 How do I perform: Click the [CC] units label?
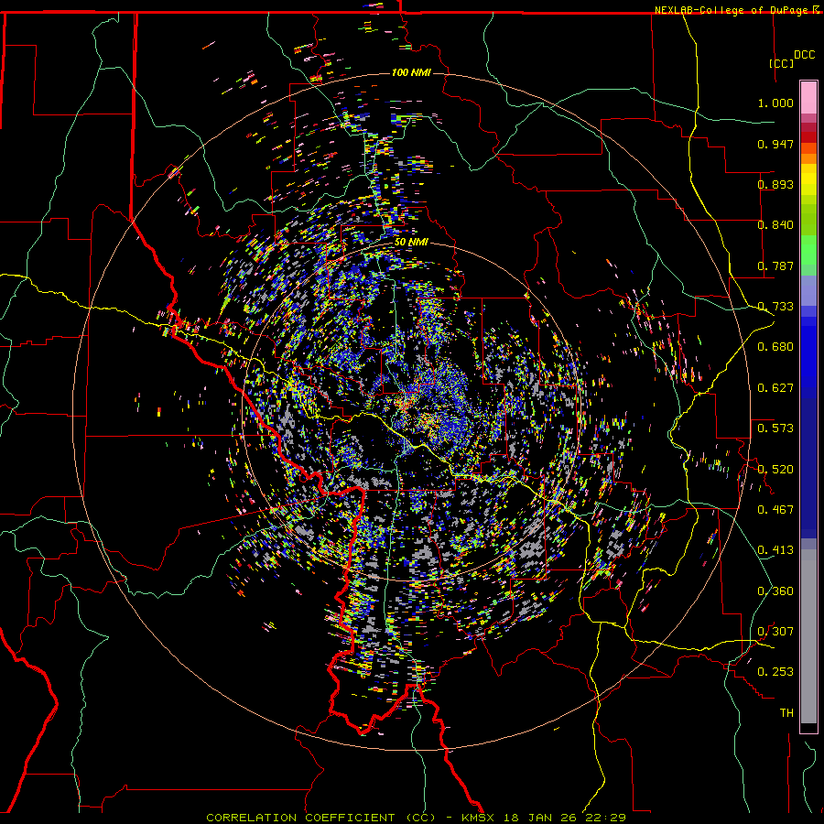781,63
